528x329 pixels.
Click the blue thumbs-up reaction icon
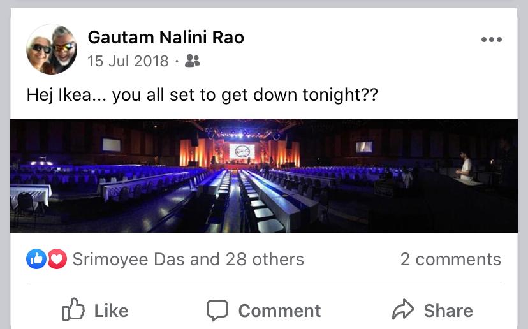(x=36, y=259)
